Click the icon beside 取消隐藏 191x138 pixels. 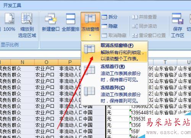coord(104,35)
